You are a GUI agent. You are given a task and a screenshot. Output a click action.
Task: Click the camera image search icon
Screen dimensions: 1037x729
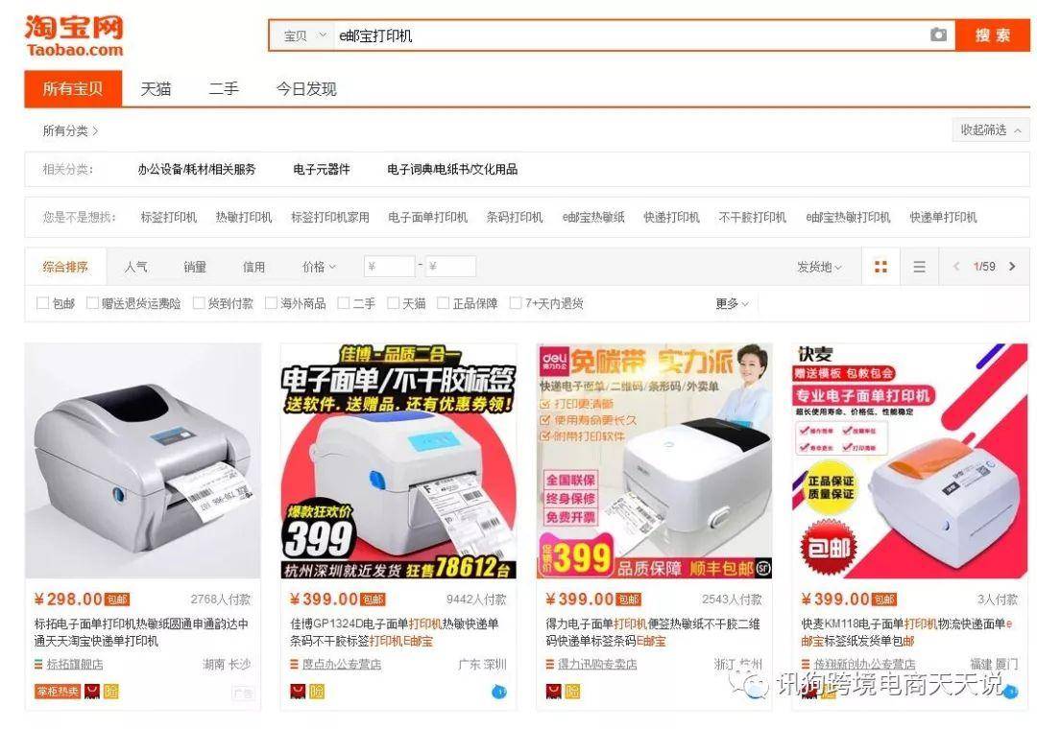938,35
